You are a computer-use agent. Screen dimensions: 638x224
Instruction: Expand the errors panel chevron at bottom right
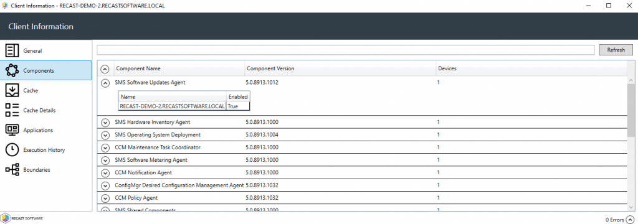[x=631, y=220]
